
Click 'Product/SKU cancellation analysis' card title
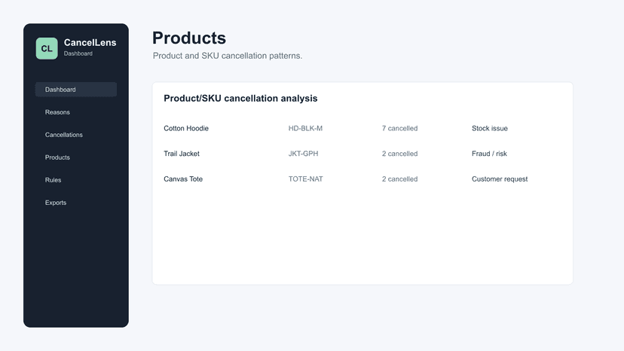tap(240, 99)
